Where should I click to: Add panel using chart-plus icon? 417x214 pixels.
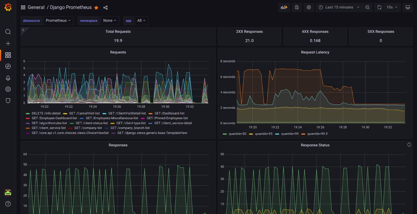pyautogui.click(x=284, y=7)
